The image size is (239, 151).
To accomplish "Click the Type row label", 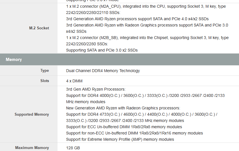I will (x=45, y=71).
